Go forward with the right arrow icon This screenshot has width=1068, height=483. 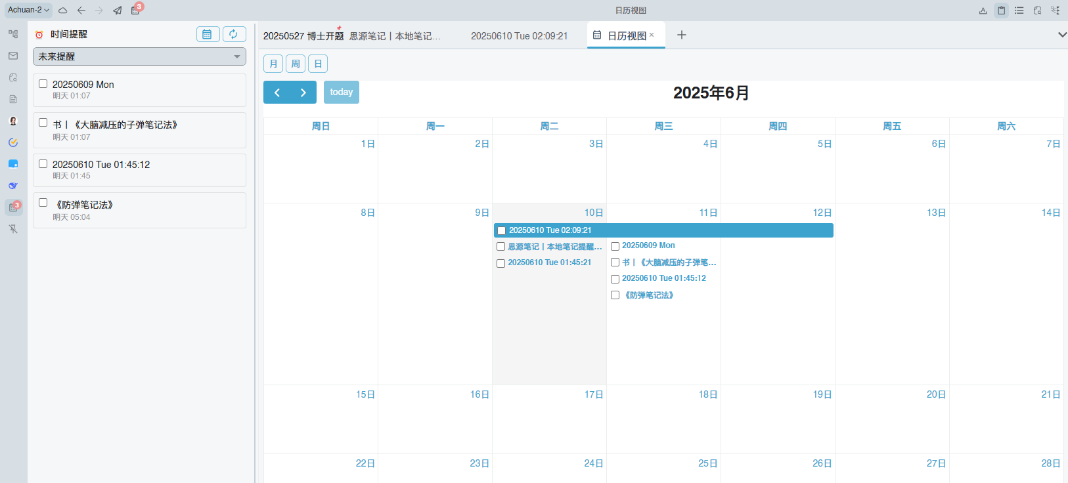click(x=99, y=10)
